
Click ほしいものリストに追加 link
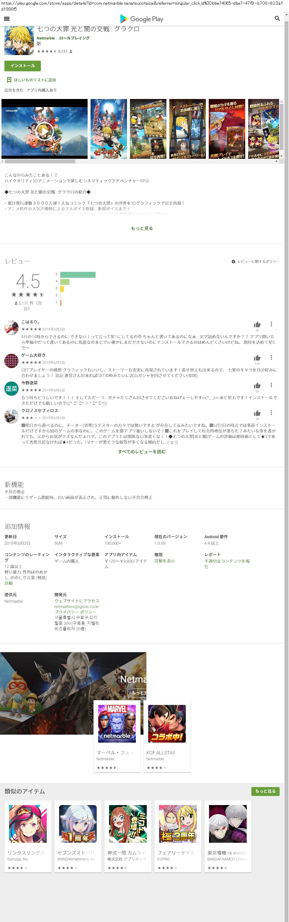pos(35,80)
